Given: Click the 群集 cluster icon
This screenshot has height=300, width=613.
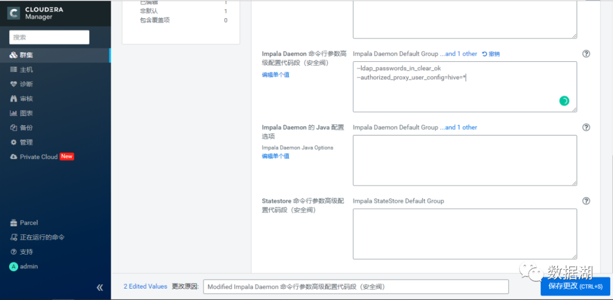Looking at the screenshot, I should tap(13, 55).
